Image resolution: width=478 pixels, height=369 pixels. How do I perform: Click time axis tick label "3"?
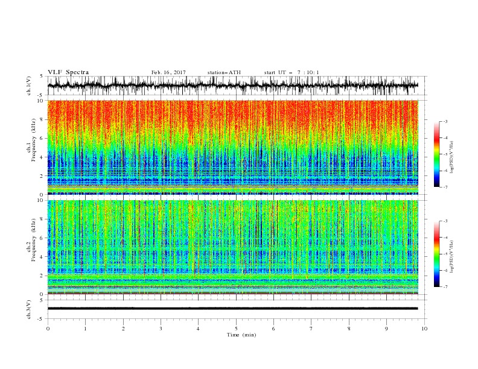click(x=161, y=329)
